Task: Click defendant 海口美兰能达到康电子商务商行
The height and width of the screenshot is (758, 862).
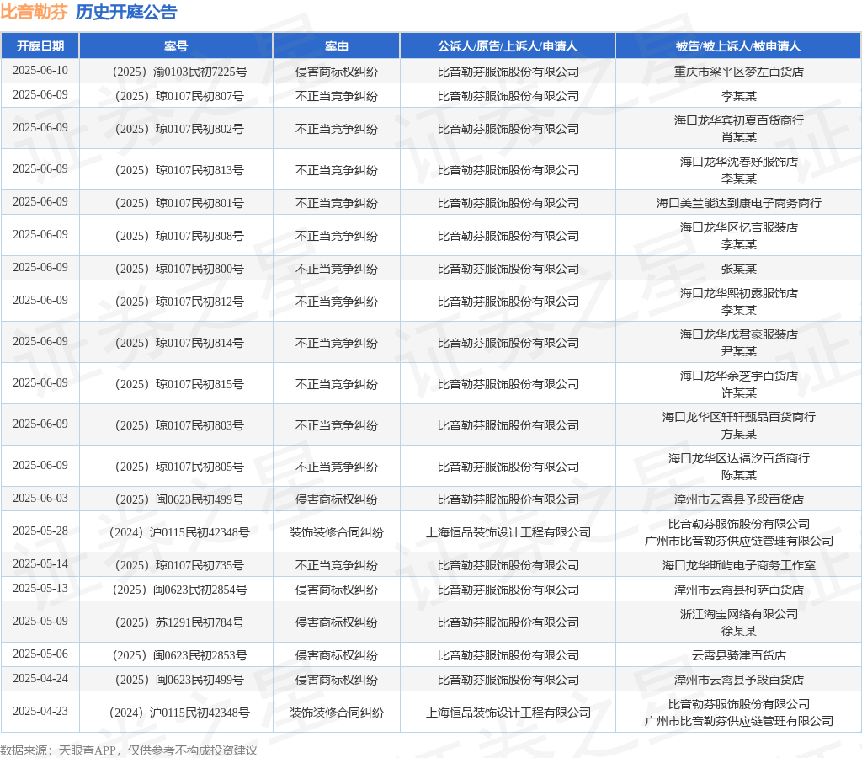Action: [x=739, y=203]
